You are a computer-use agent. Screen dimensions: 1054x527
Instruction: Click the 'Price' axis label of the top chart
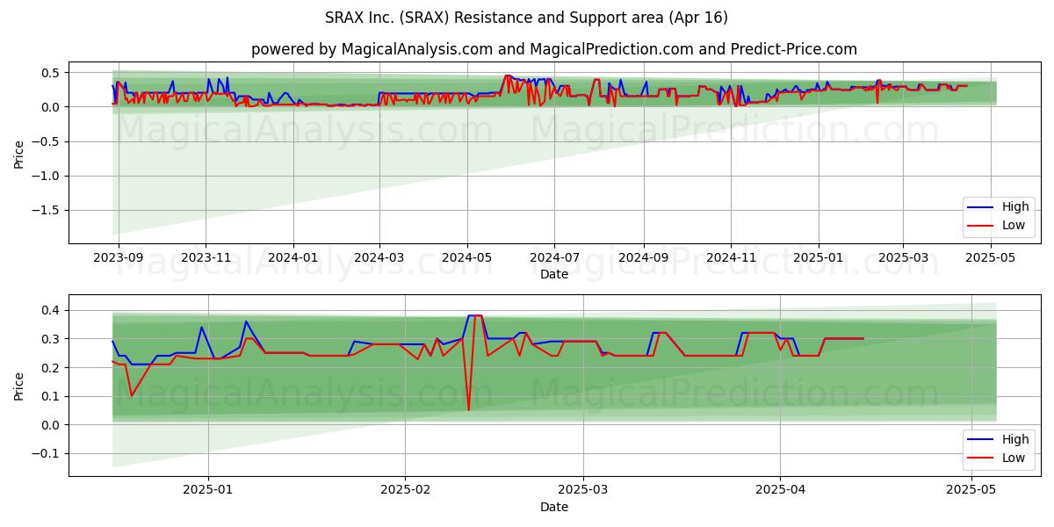pos(19,153)
